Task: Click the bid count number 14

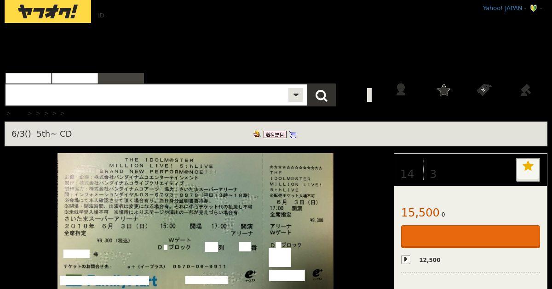Action: click(x=407, y=174)
